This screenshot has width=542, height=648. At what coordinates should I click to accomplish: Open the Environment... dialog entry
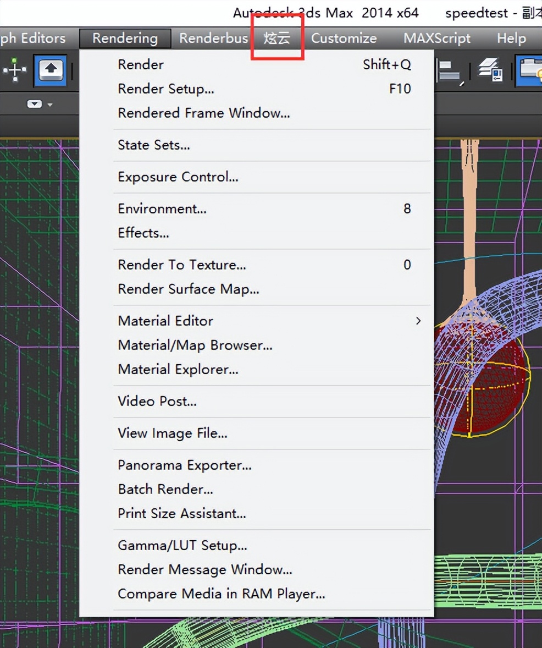pyautogui.click(x=162, y=208)
